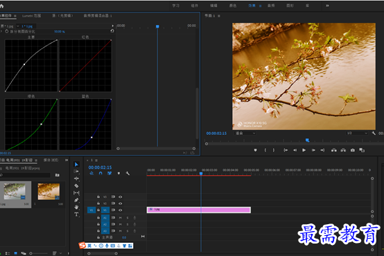Image resolution: width=384 pixels, height=256 pixels.
Task: Add marker in timeline panel header
Action: point(119,174)
